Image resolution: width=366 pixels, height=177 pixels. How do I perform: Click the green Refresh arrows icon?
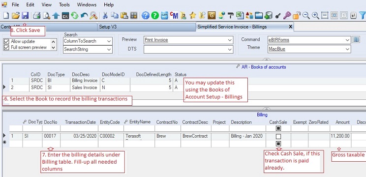pos(75,16)
